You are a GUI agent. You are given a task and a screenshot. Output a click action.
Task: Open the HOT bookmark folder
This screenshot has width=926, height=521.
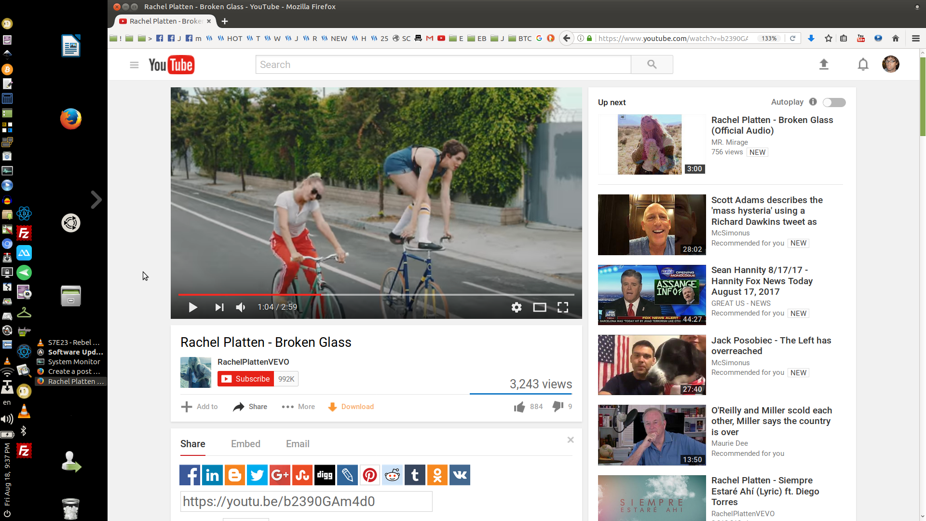pyautogui.click(x=230, y=38)
